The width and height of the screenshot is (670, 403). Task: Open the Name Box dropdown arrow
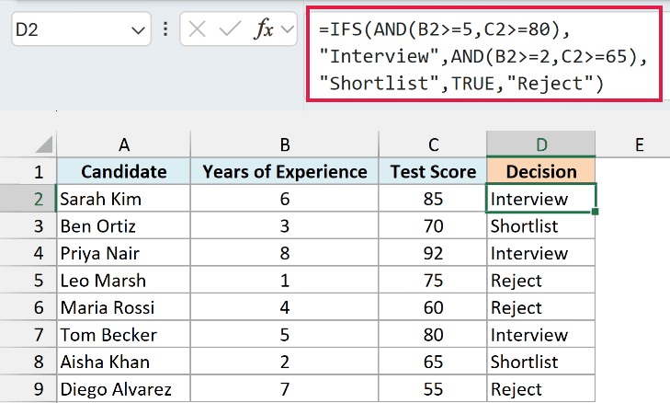click(x=138, y=30)
